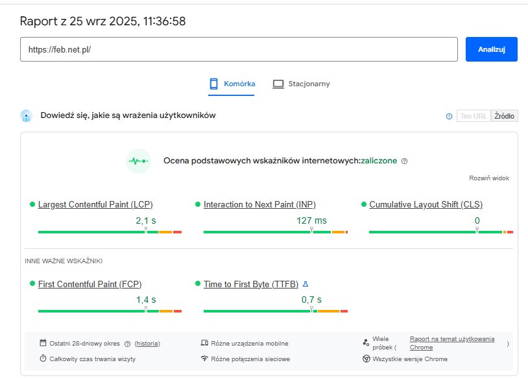
Task: Click the URL input field with feb.net.pl
Action: point(239,49)
